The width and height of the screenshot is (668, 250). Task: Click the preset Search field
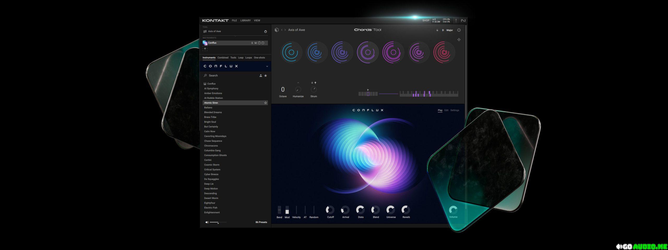230,76
